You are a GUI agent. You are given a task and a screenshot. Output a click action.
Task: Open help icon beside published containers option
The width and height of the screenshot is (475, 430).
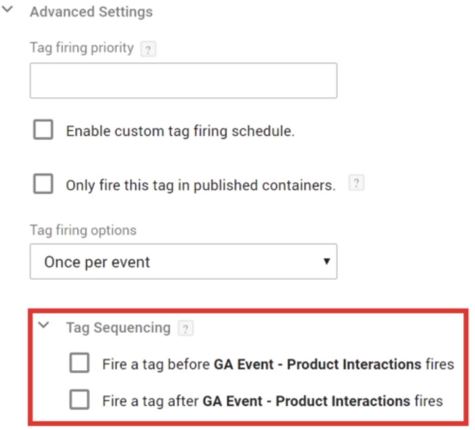pos(356,183)
